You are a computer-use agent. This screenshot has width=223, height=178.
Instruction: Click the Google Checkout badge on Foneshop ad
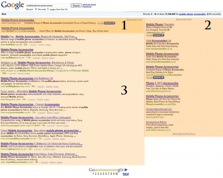coord(106,23)
